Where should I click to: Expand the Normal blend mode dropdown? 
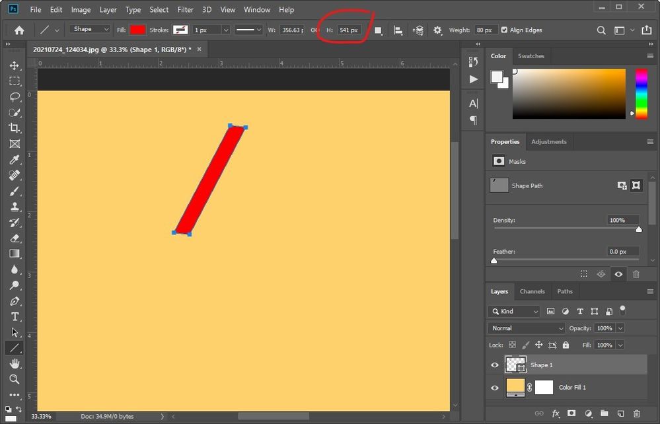click(x=526, y=328)
